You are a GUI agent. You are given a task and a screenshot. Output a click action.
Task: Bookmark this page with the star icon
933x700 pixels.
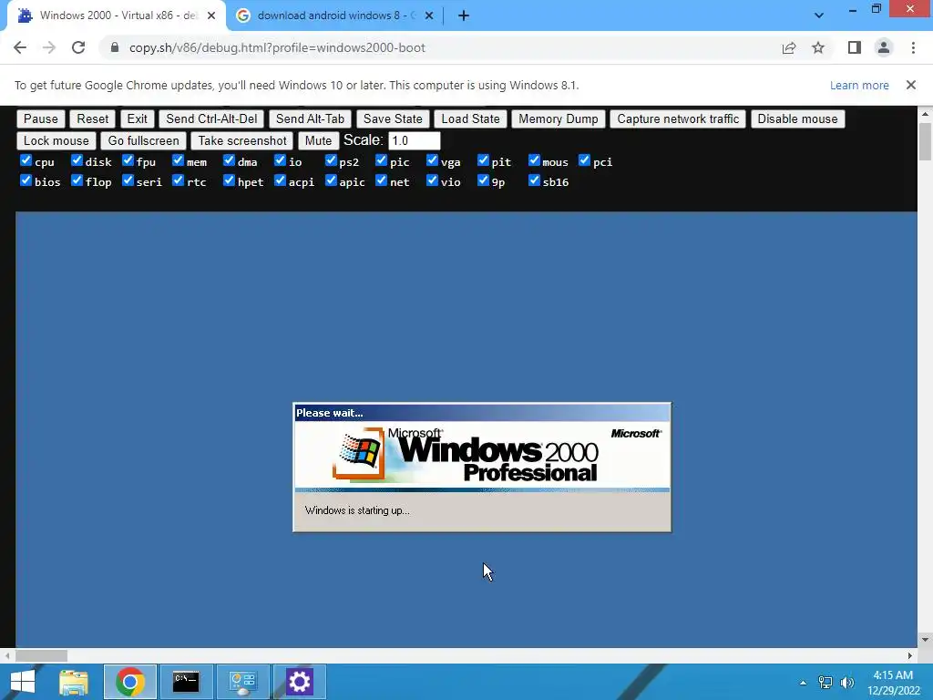pos(818,47)
